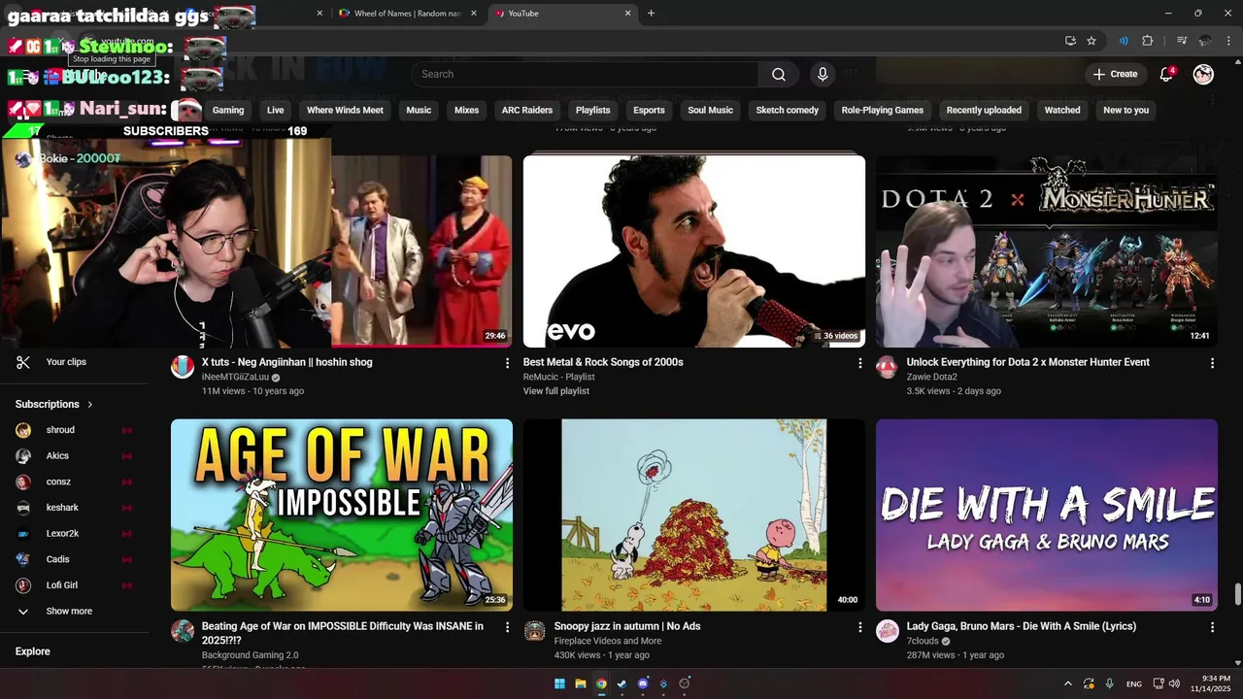Open the keshark subscription
1243x699 pixels.
62,508
